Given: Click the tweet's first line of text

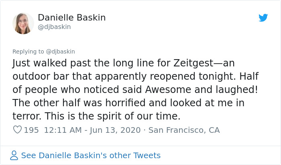Looking at the screenshot, I should coord(123,63).
